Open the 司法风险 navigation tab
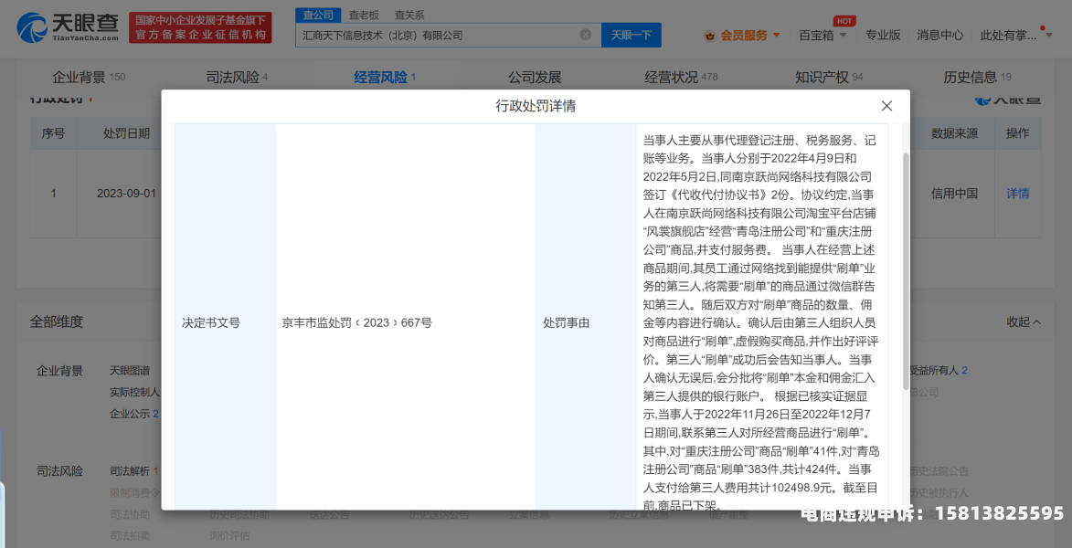1072x548 pixels. click(x=232, y=77)
